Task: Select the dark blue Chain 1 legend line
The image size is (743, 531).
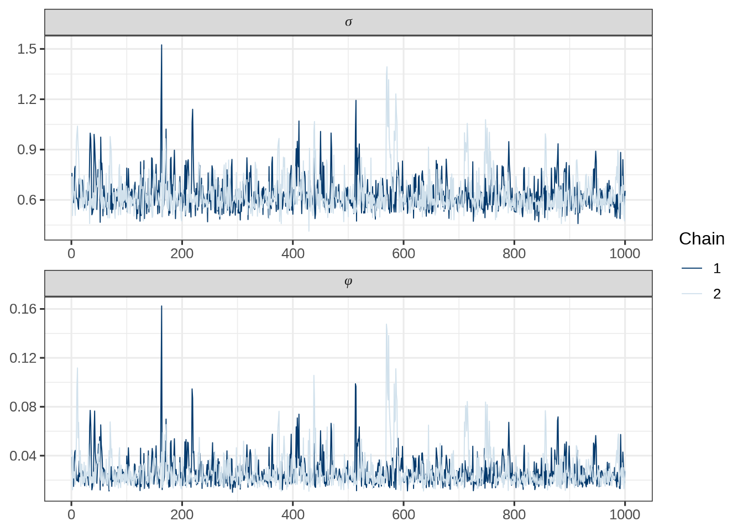Action: click(x=692, y=269)
